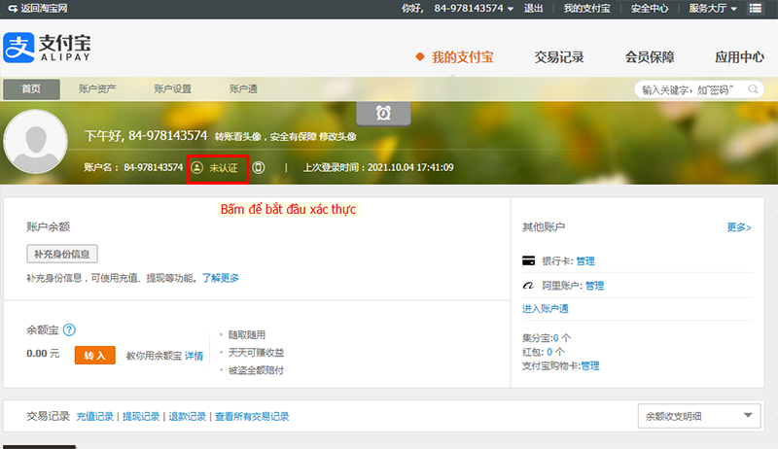778x449 pixels.
Task: Select the 账户资产 sub-tab
Action: (97, 89)
